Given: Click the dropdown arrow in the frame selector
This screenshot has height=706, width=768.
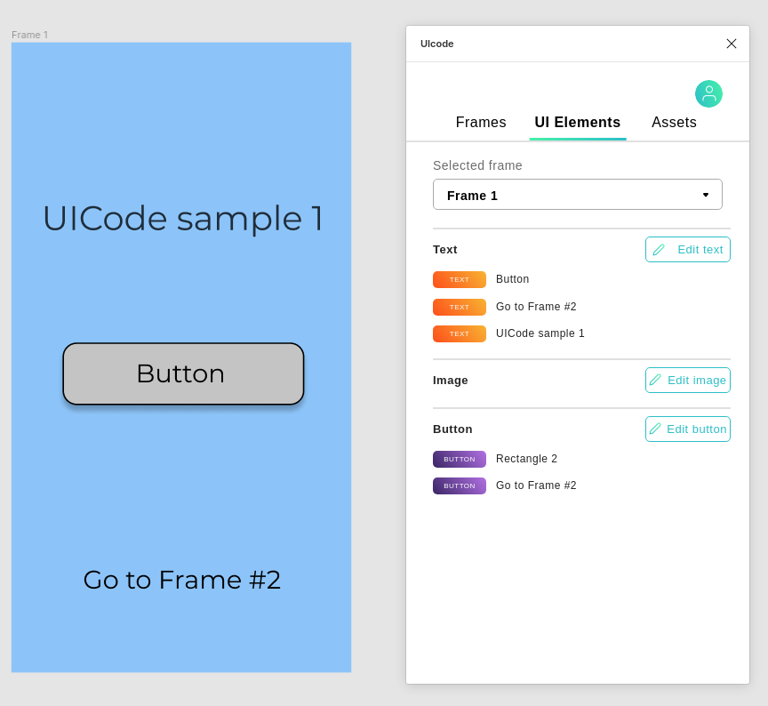Looking at the screenshot, I should tap(706, 194).
